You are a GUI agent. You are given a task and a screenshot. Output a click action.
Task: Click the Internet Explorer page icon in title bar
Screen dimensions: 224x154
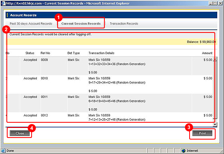[x=3, y=3]
